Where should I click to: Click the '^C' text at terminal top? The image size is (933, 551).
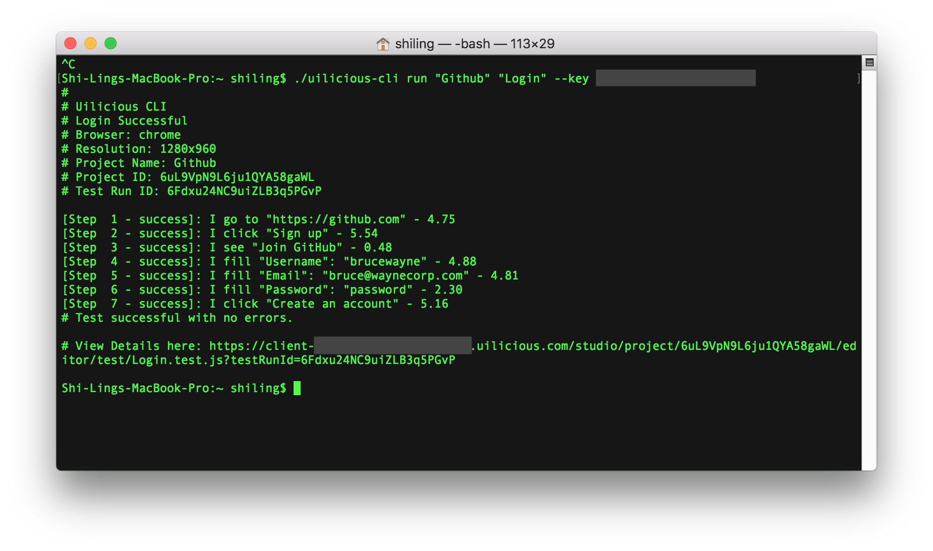click(68, 64)
